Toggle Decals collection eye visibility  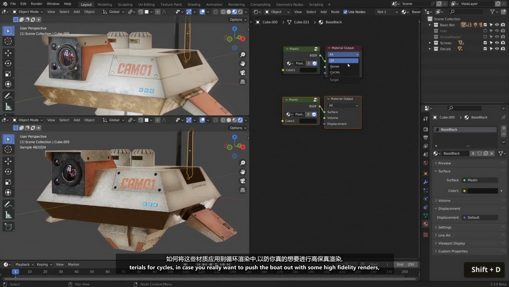497,49
